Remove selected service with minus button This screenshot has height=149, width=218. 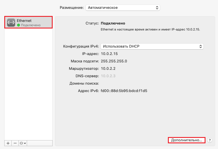15,143
